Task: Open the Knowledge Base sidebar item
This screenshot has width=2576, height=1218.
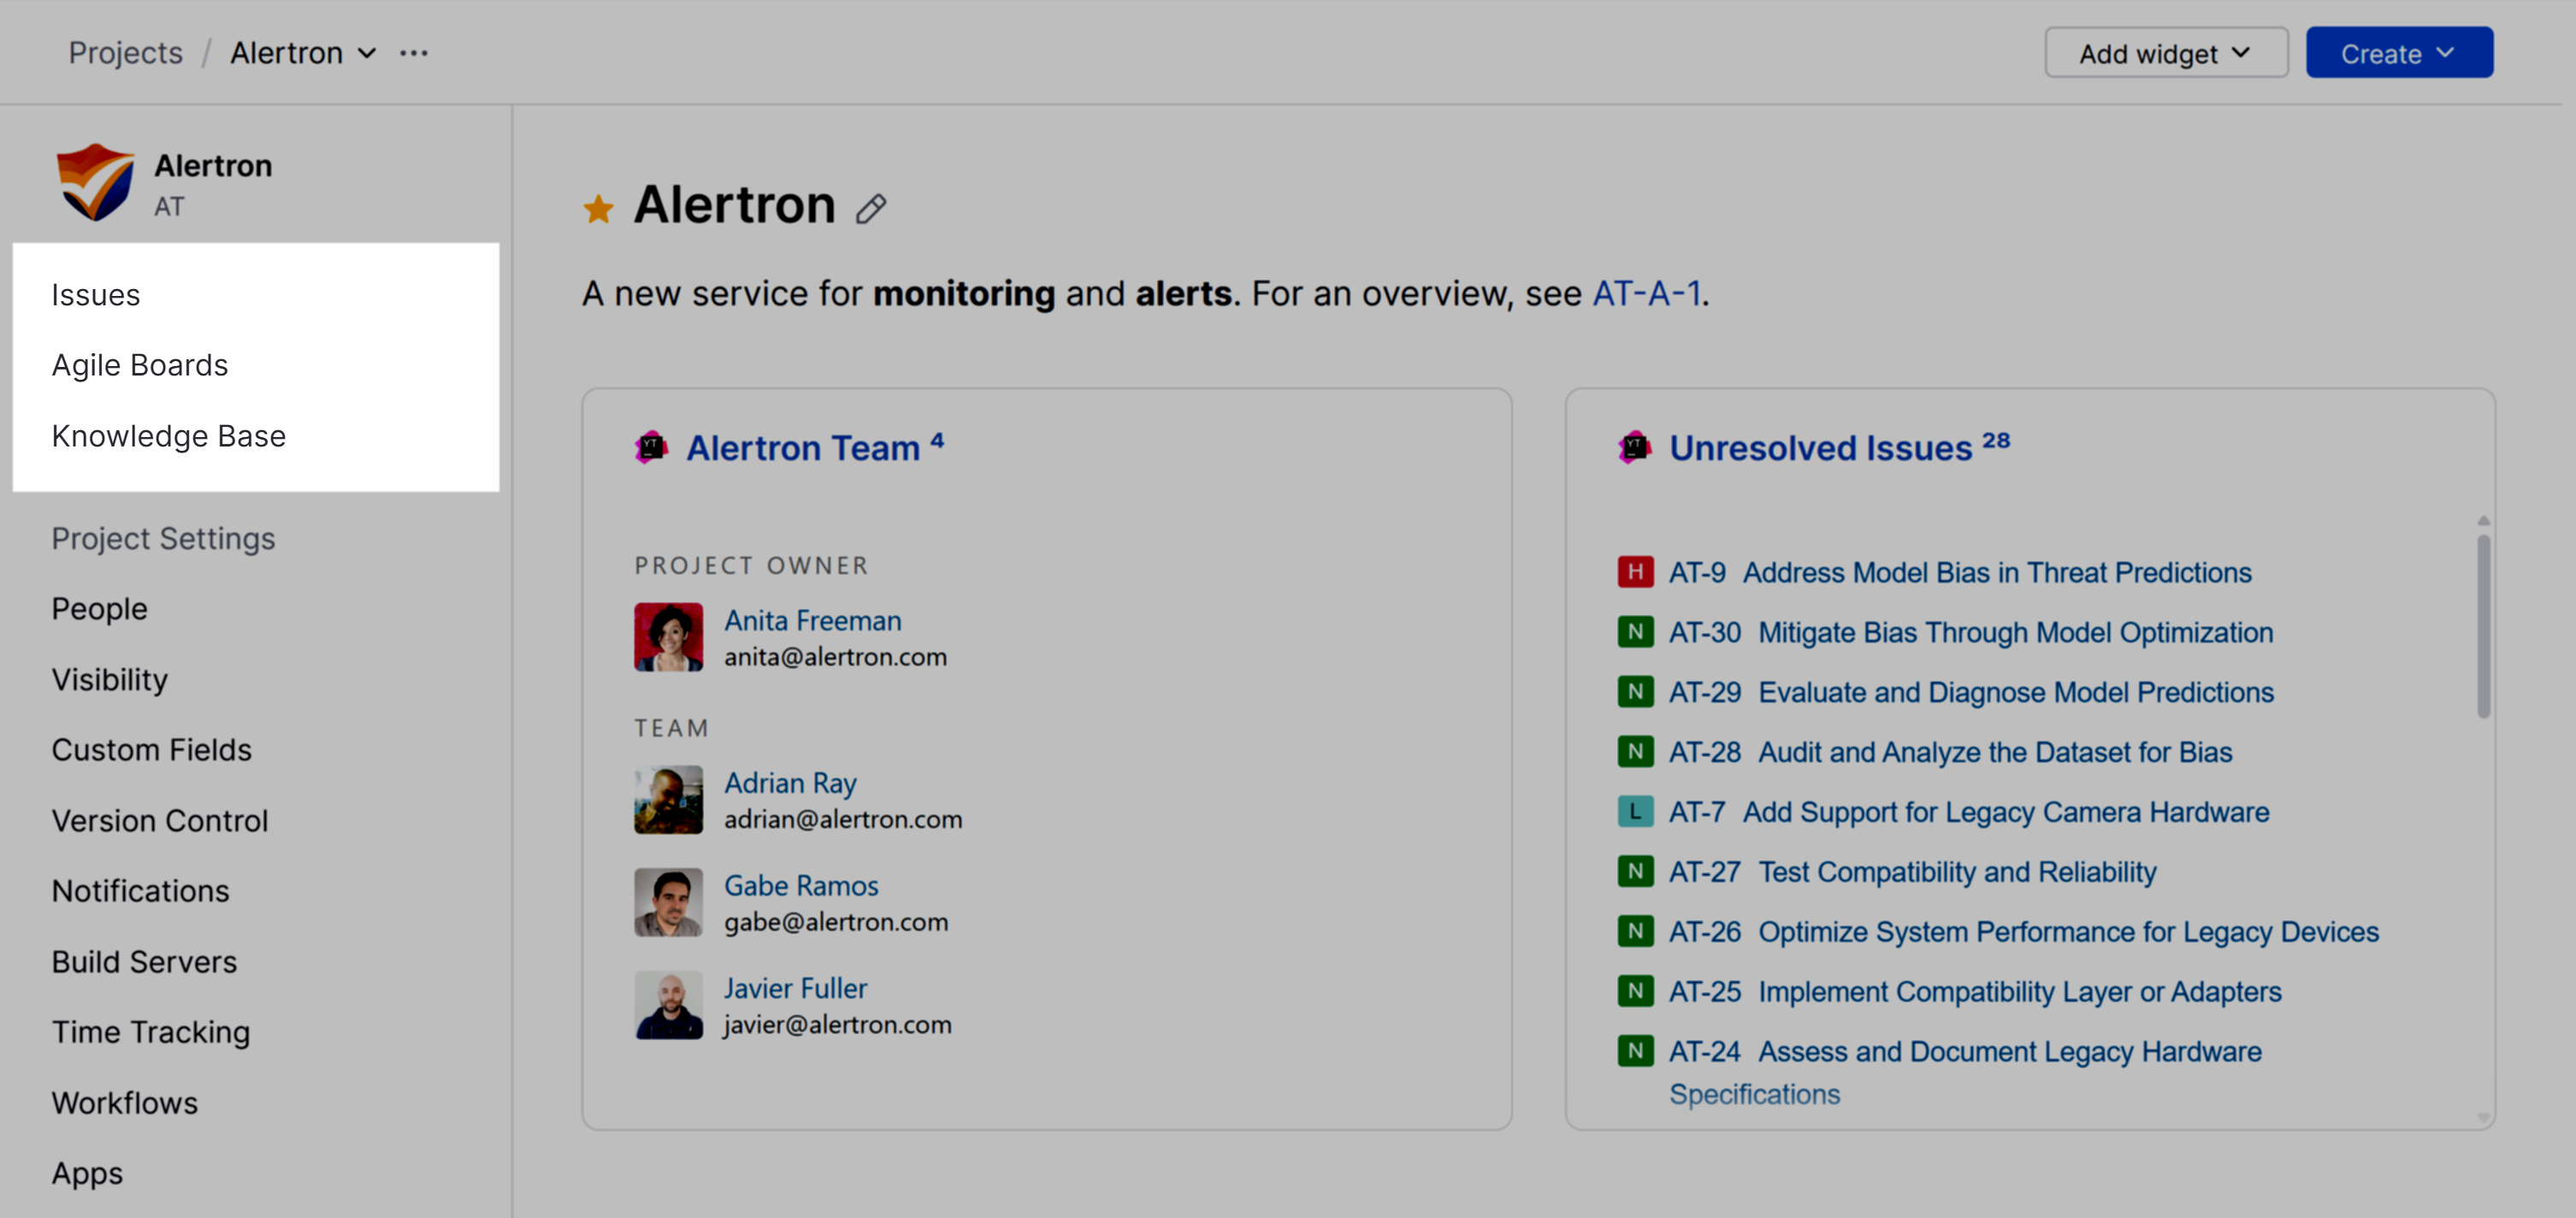Action: pyautogui.click(x=169, y=436)
